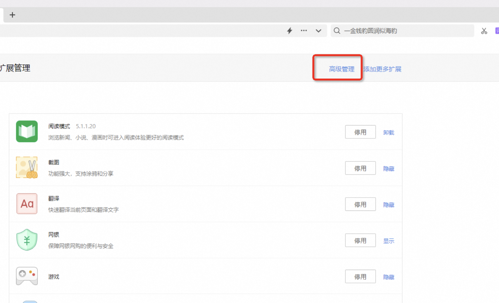Click version number 5.1.1.20

(x=86, y=126)
